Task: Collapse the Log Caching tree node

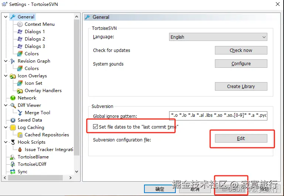Action: click(6, 127)
